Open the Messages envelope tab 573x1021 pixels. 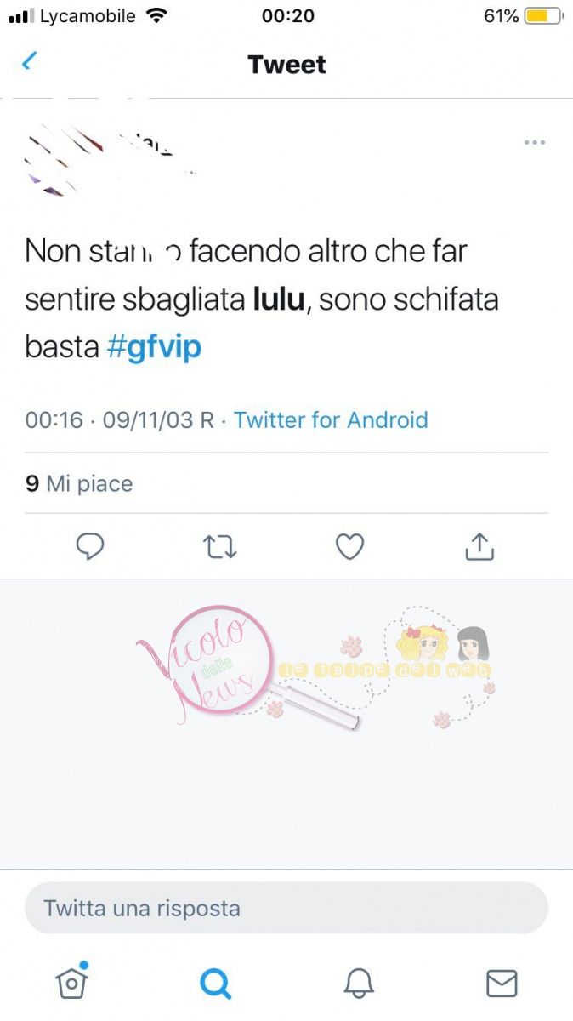(502, 984)
